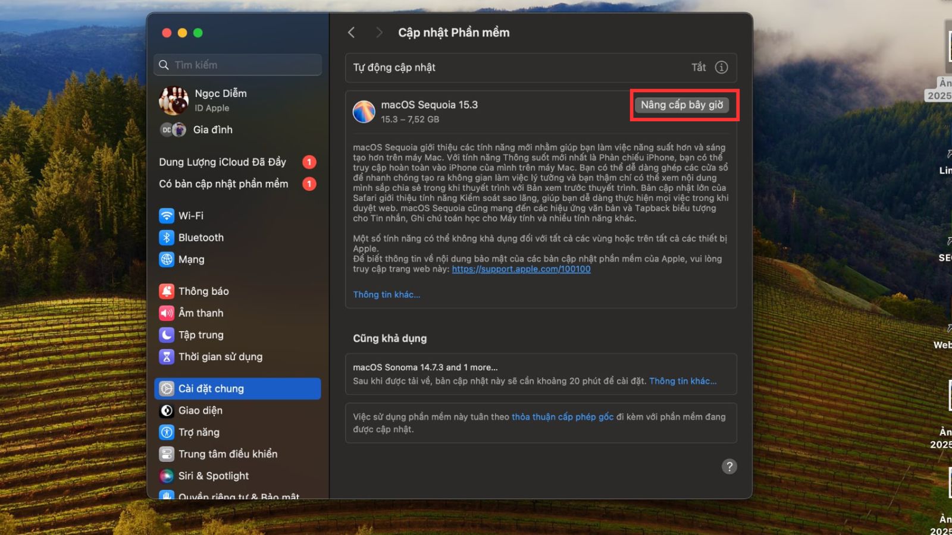Open thỏa thuận cấp phép gốc link
The image size is (952, 535).
pyautogui.click(x=562, y=417)
